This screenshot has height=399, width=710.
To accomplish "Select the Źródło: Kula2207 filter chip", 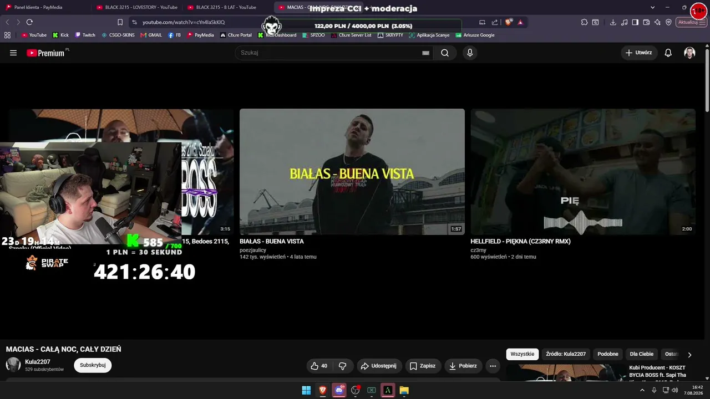I will 566,354.
